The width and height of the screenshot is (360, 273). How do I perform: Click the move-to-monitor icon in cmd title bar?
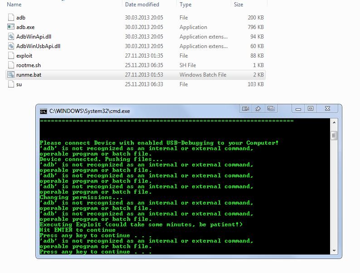click(245, 108)
